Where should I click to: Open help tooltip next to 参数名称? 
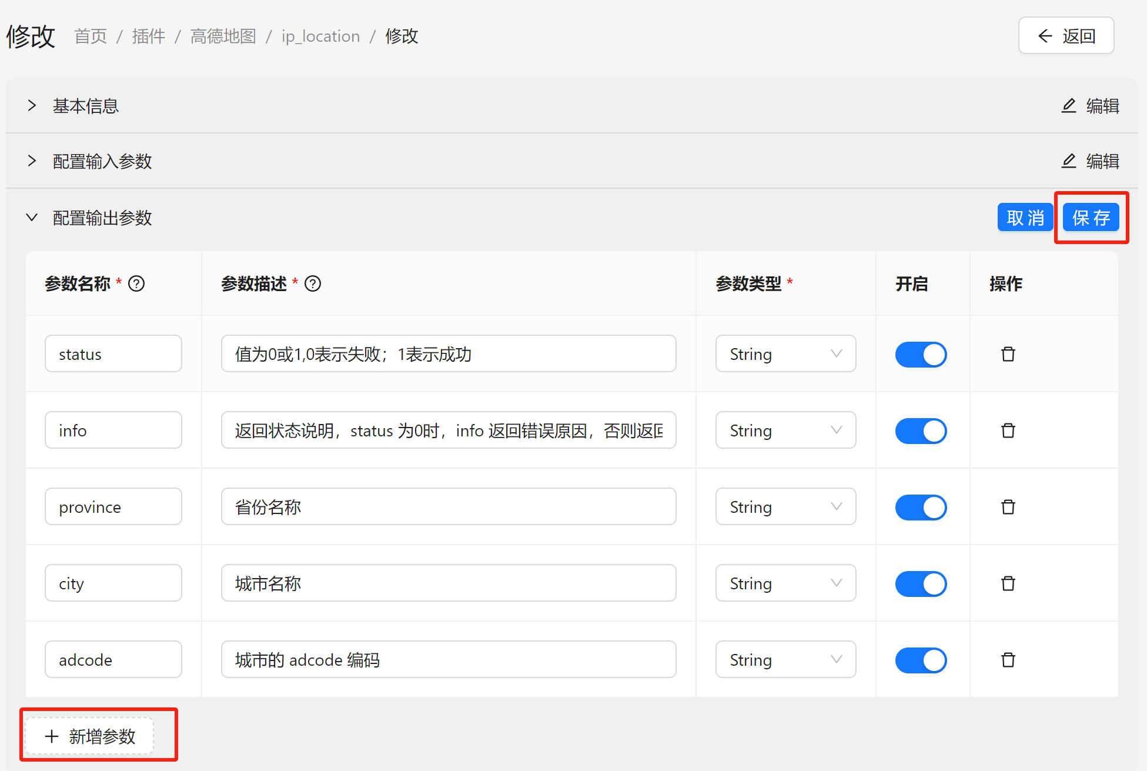136,284
